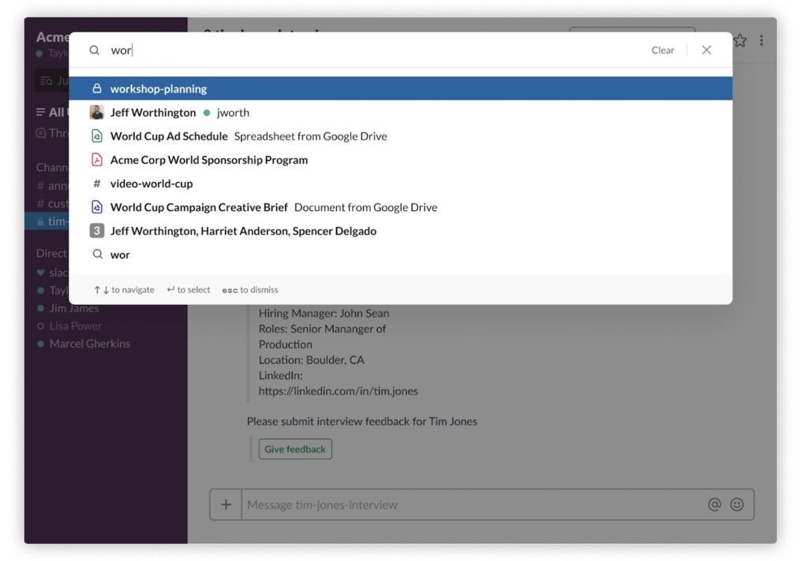Click the search input containing 'wor'
Image resolution: width=808 pixels, height=561 pixels.
click(x=376, y=50)
